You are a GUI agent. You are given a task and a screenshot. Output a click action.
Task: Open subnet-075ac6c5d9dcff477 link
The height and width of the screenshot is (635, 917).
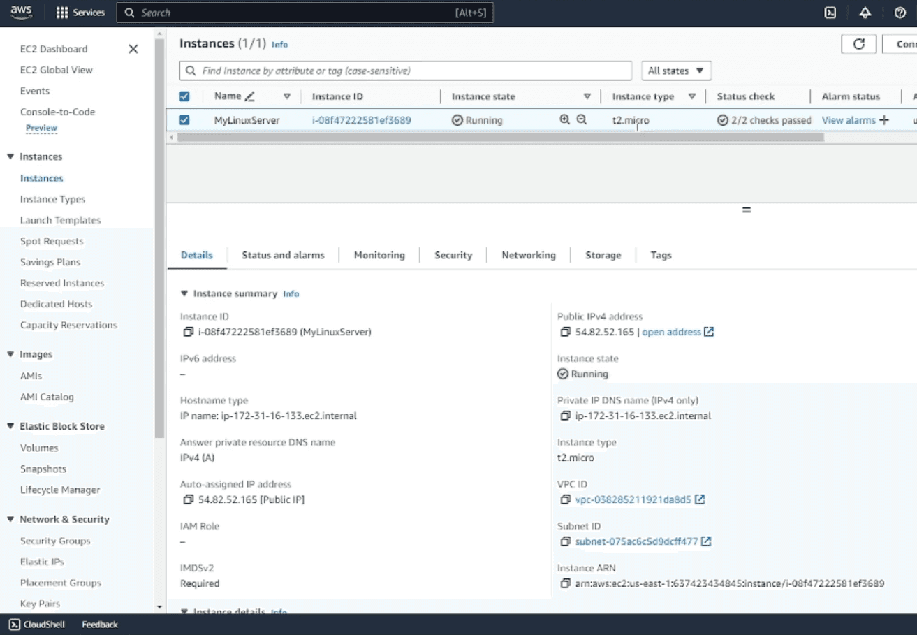click(x=636, y=542)
